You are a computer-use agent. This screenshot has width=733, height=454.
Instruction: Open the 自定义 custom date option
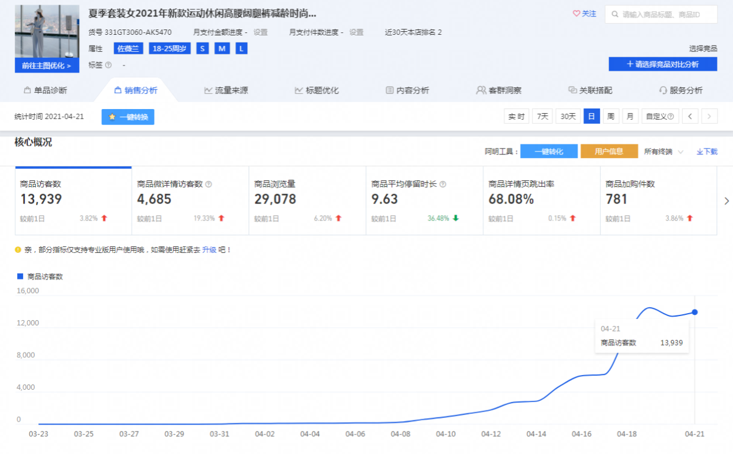click(x=660, y=116)
